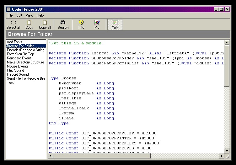Open Search with the binoculars icon
This screenshot has width=236, height=165.
[x=63, y=22]
